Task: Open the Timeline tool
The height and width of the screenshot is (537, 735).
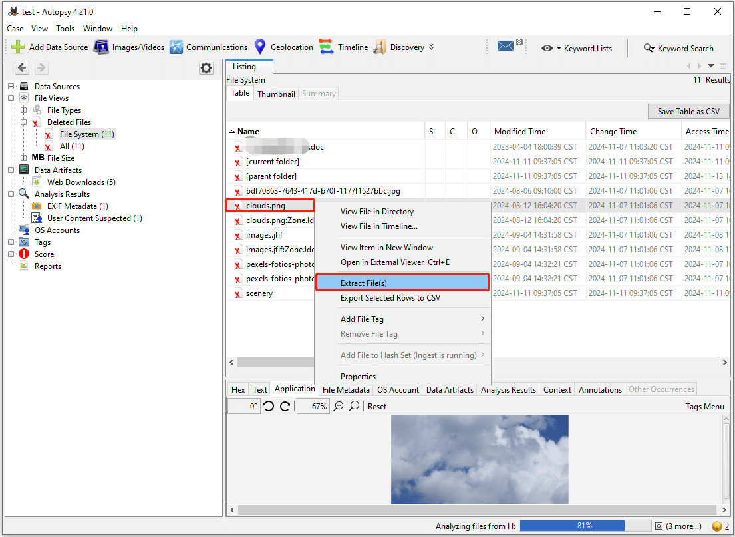Action: 344,47
